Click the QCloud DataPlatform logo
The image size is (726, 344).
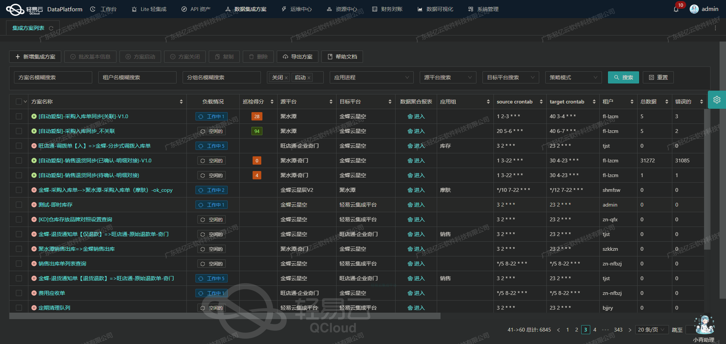click(44, 9)
